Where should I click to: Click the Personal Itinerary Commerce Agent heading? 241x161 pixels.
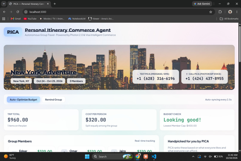pyautogui.click(x=68, y=30)
